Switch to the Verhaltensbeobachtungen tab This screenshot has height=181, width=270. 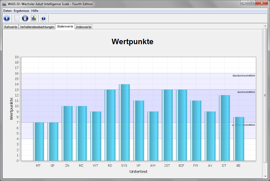pos(37,27)
